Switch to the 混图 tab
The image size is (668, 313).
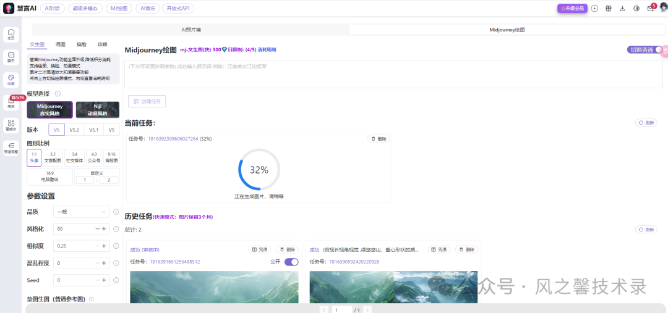click(61, 44)
